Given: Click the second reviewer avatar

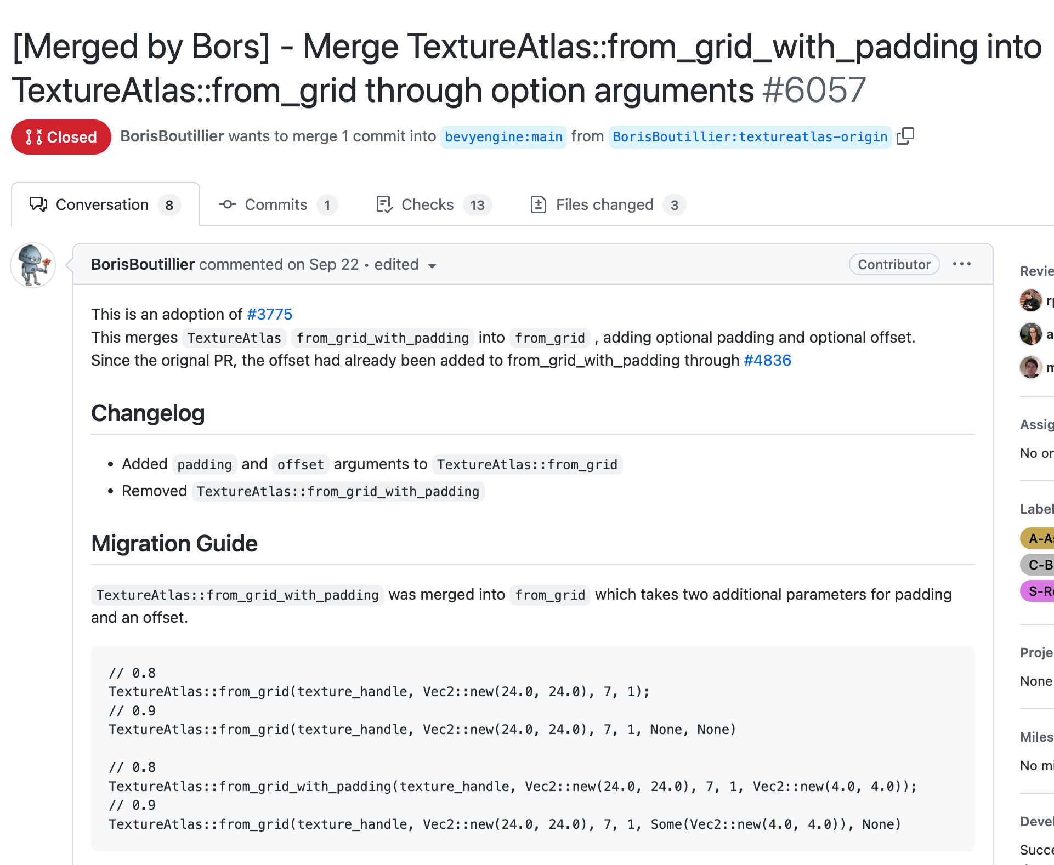Looking at the screenshot, I should pyautogui.click(x=1030, y=334).
